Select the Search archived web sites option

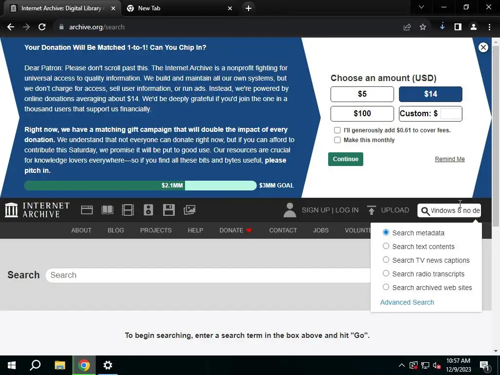(386, 287)
